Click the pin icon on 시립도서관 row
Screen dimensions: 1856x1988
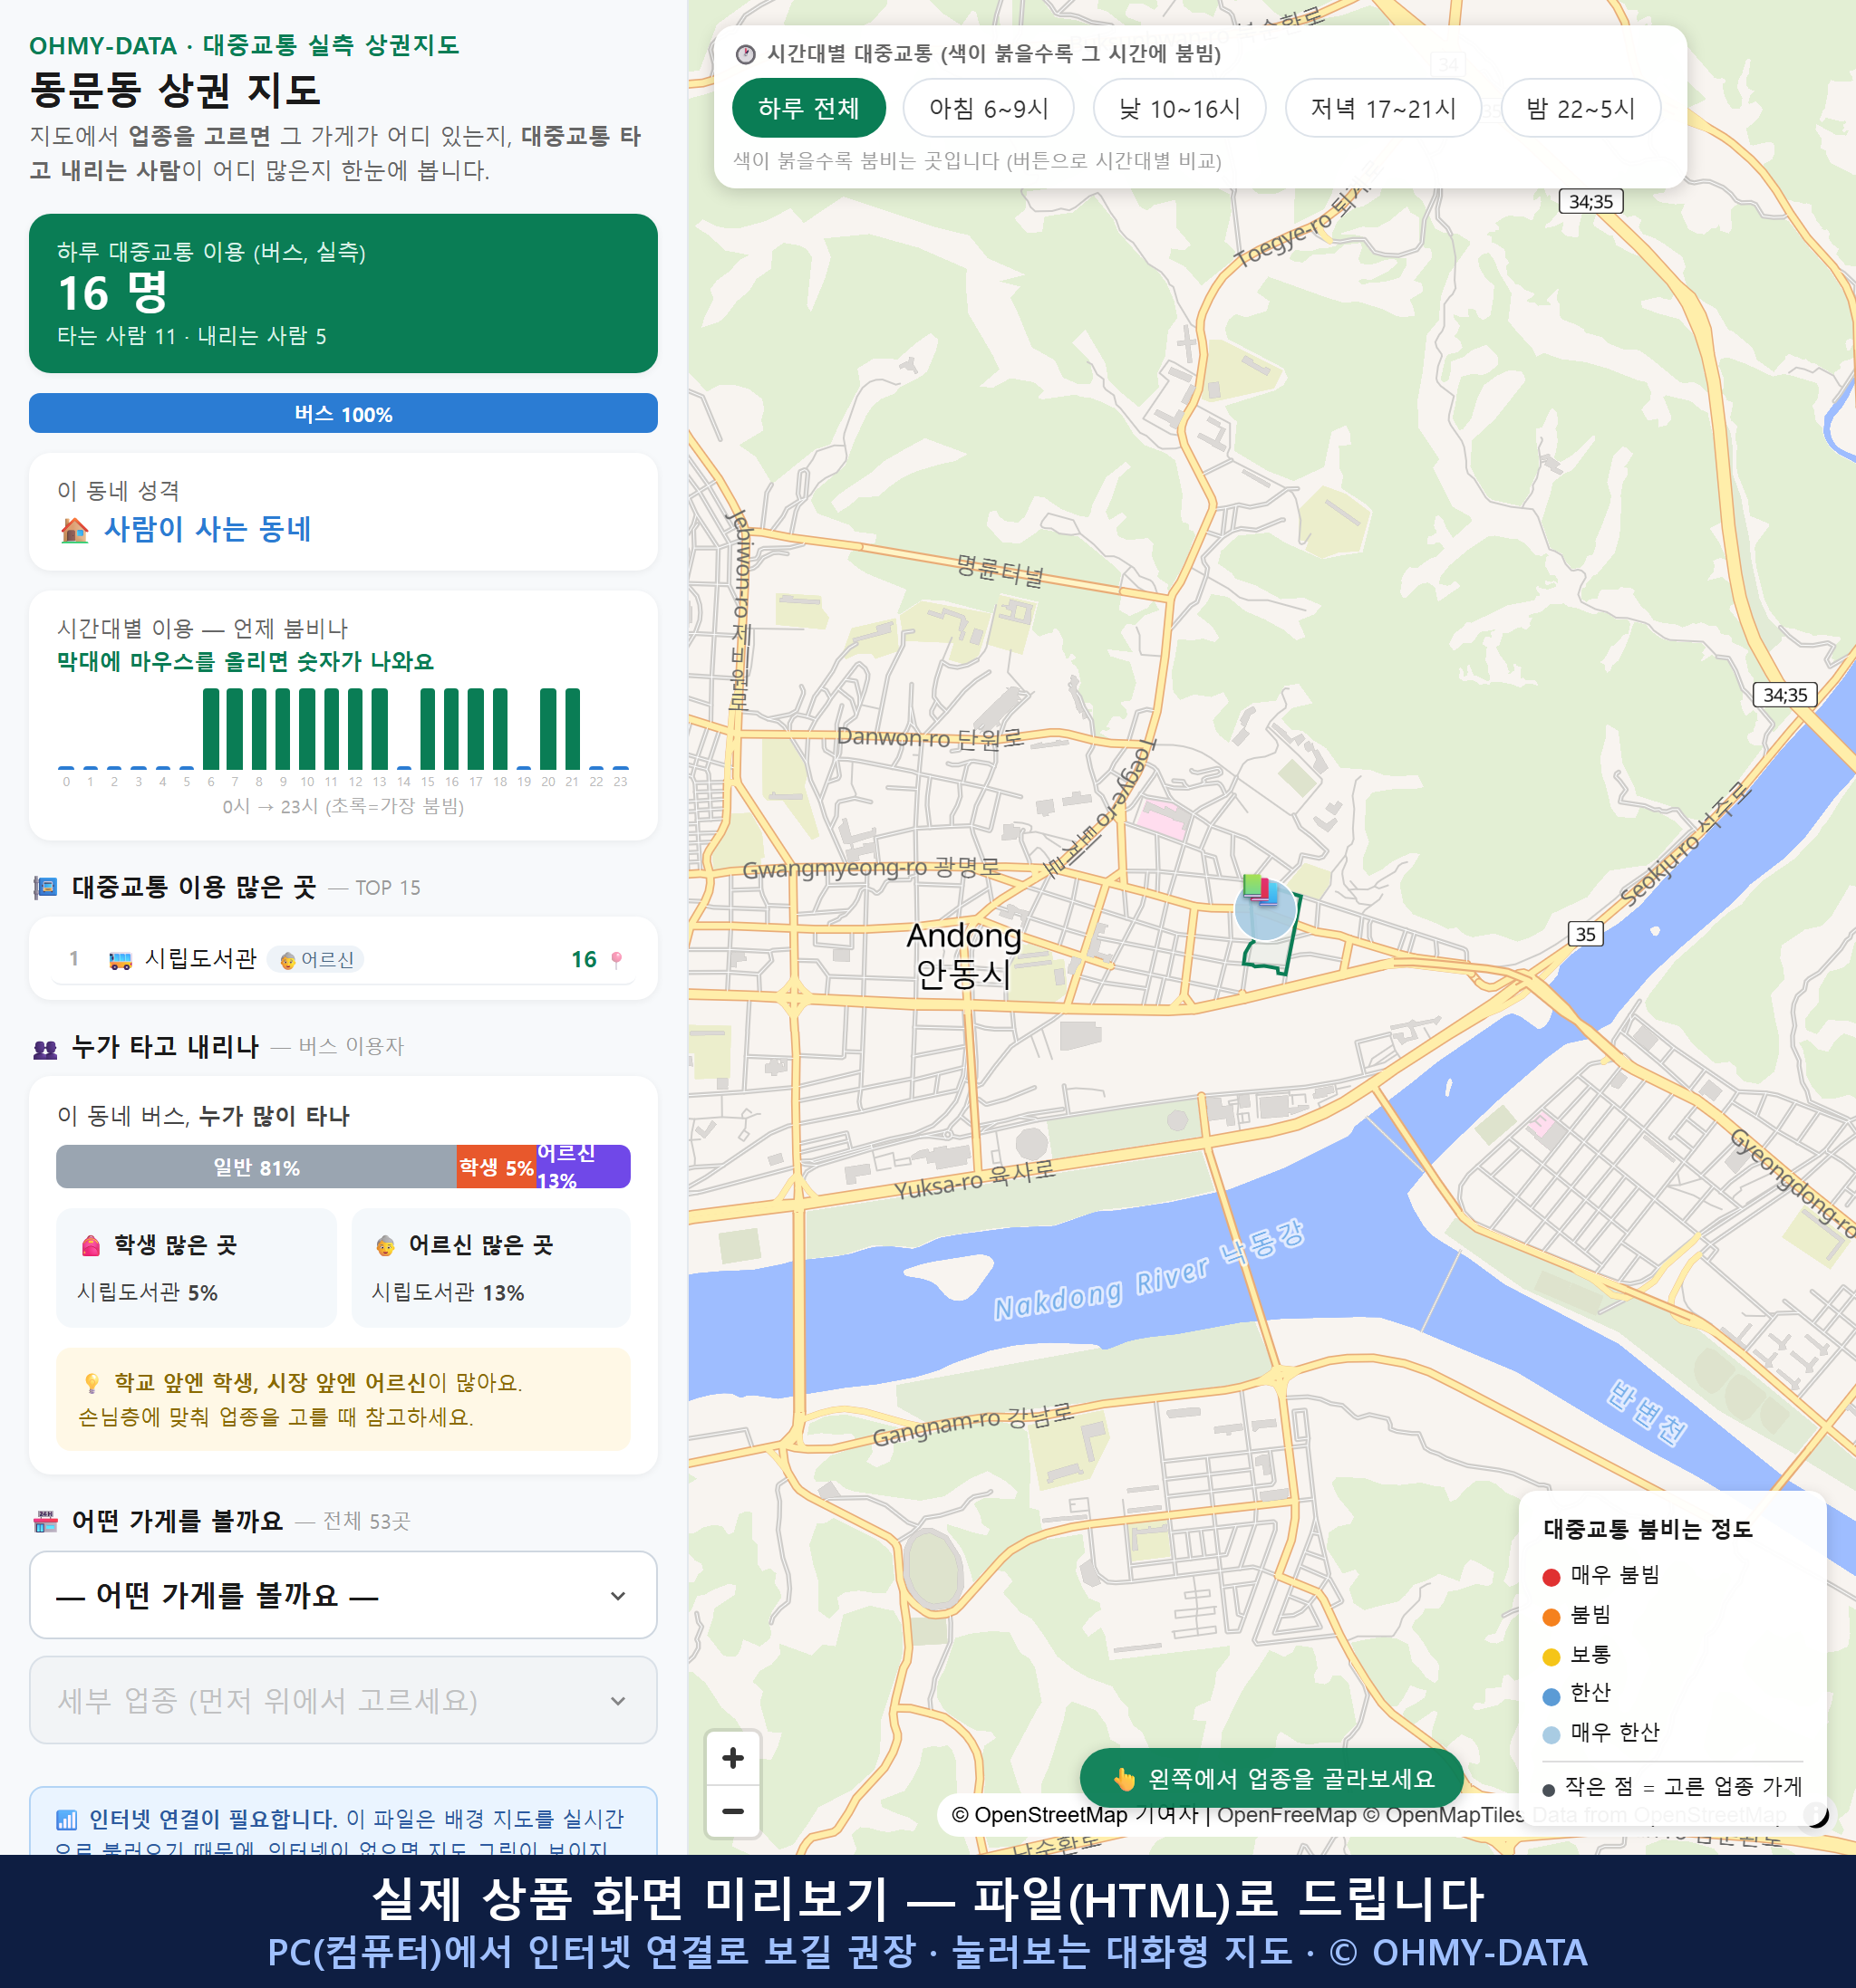pos(616,960)
